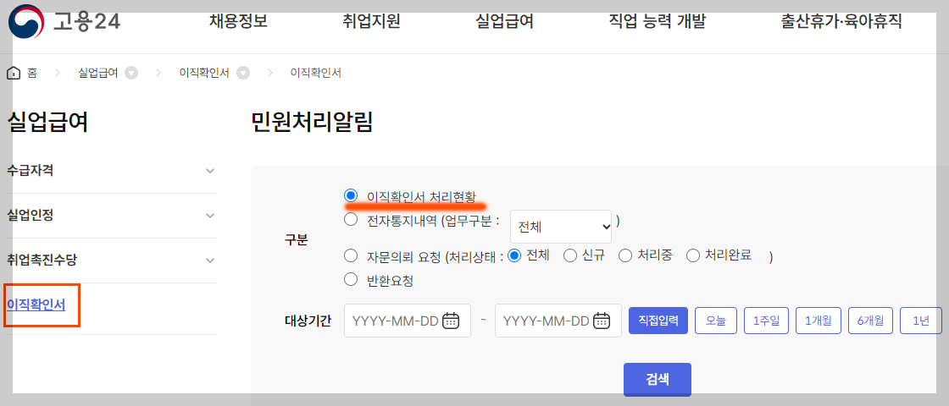Select 반환요청 radio button
The height and width of the screenshot is (406, 949).
351,279
